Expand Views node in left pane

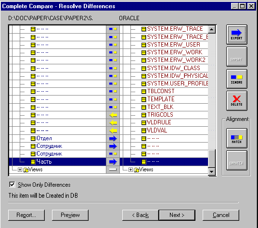[x=20, y=169]
